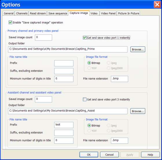Toggle Get and save video port 1 instantly

tap(84, 38)
